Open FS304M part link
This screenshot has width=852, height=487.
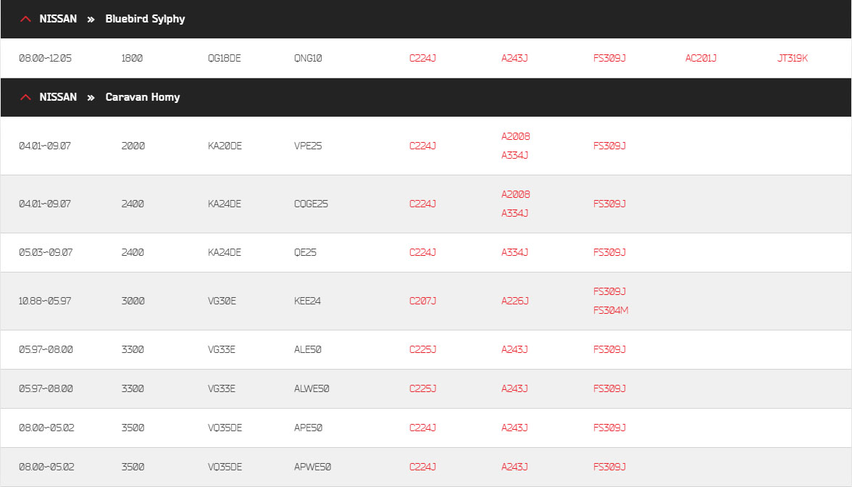tap(611, 310)
